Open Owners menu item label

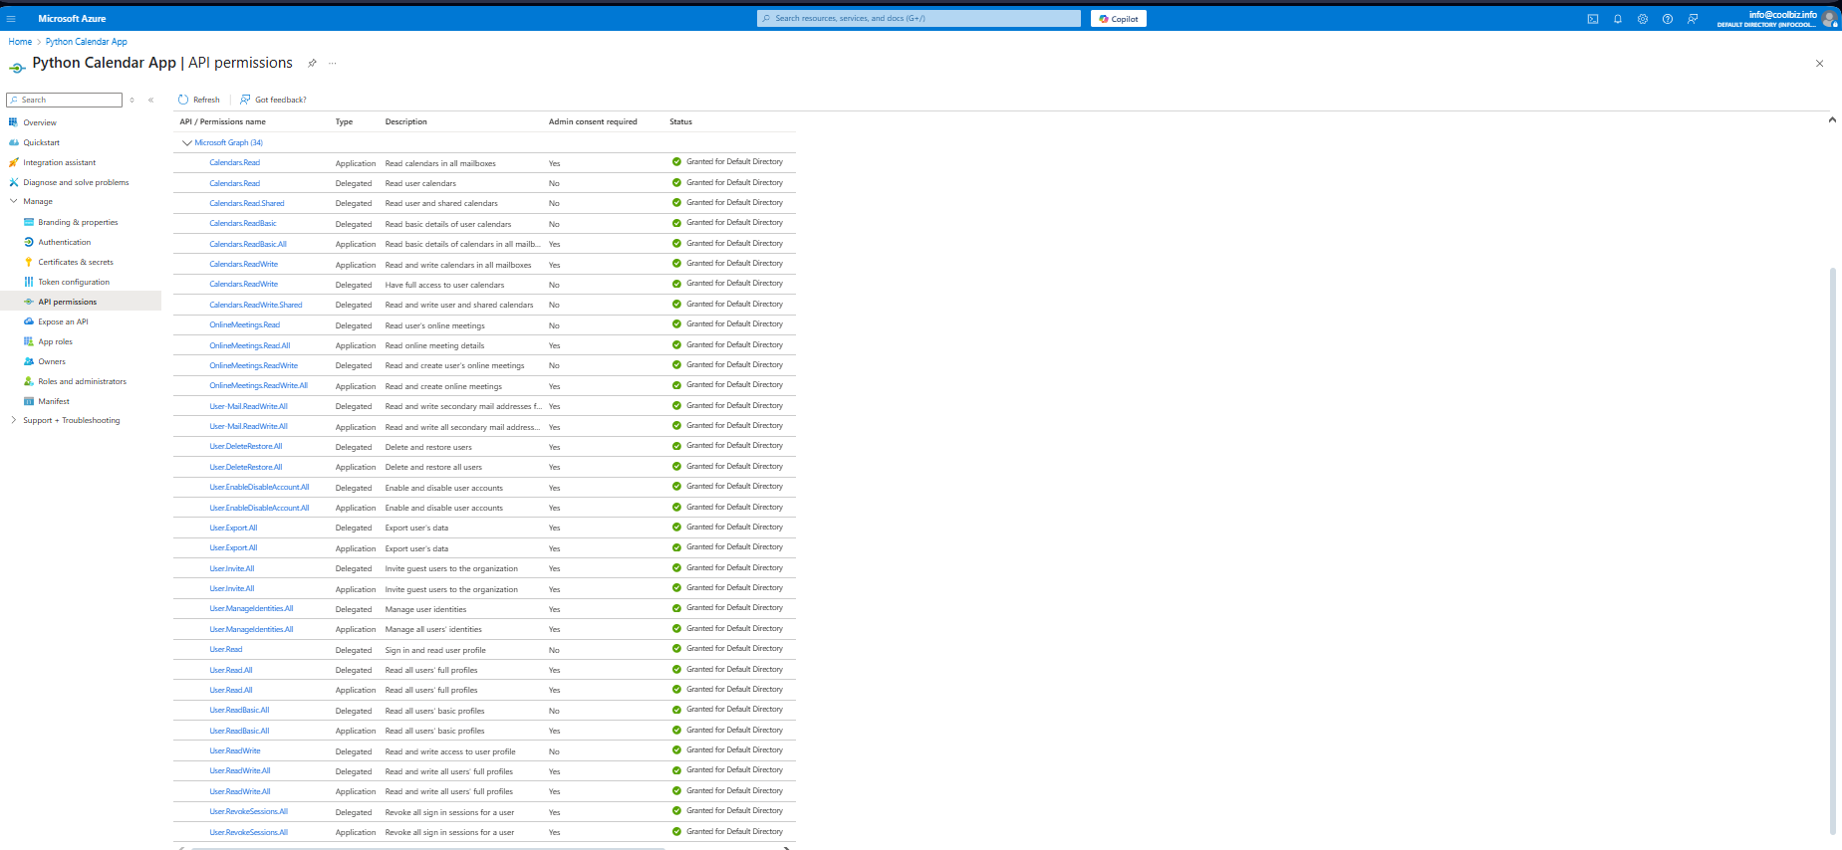click(x=52, y=361)
